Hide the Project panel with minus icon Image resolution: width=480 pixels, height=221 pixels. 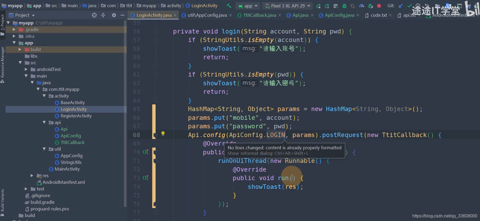(x=123, y=15)
